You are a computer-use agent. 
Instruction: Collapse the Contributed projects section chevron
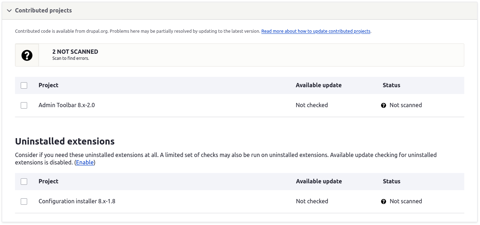click(9, 11)
